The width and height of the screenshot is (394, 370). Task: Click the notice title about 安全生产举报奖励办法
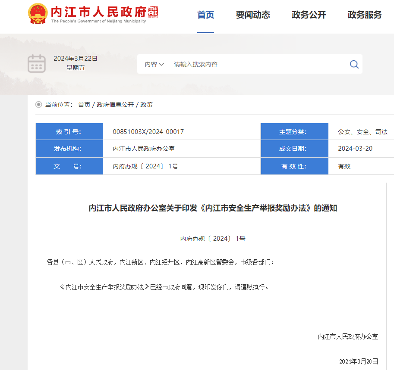tap(213, 208)
